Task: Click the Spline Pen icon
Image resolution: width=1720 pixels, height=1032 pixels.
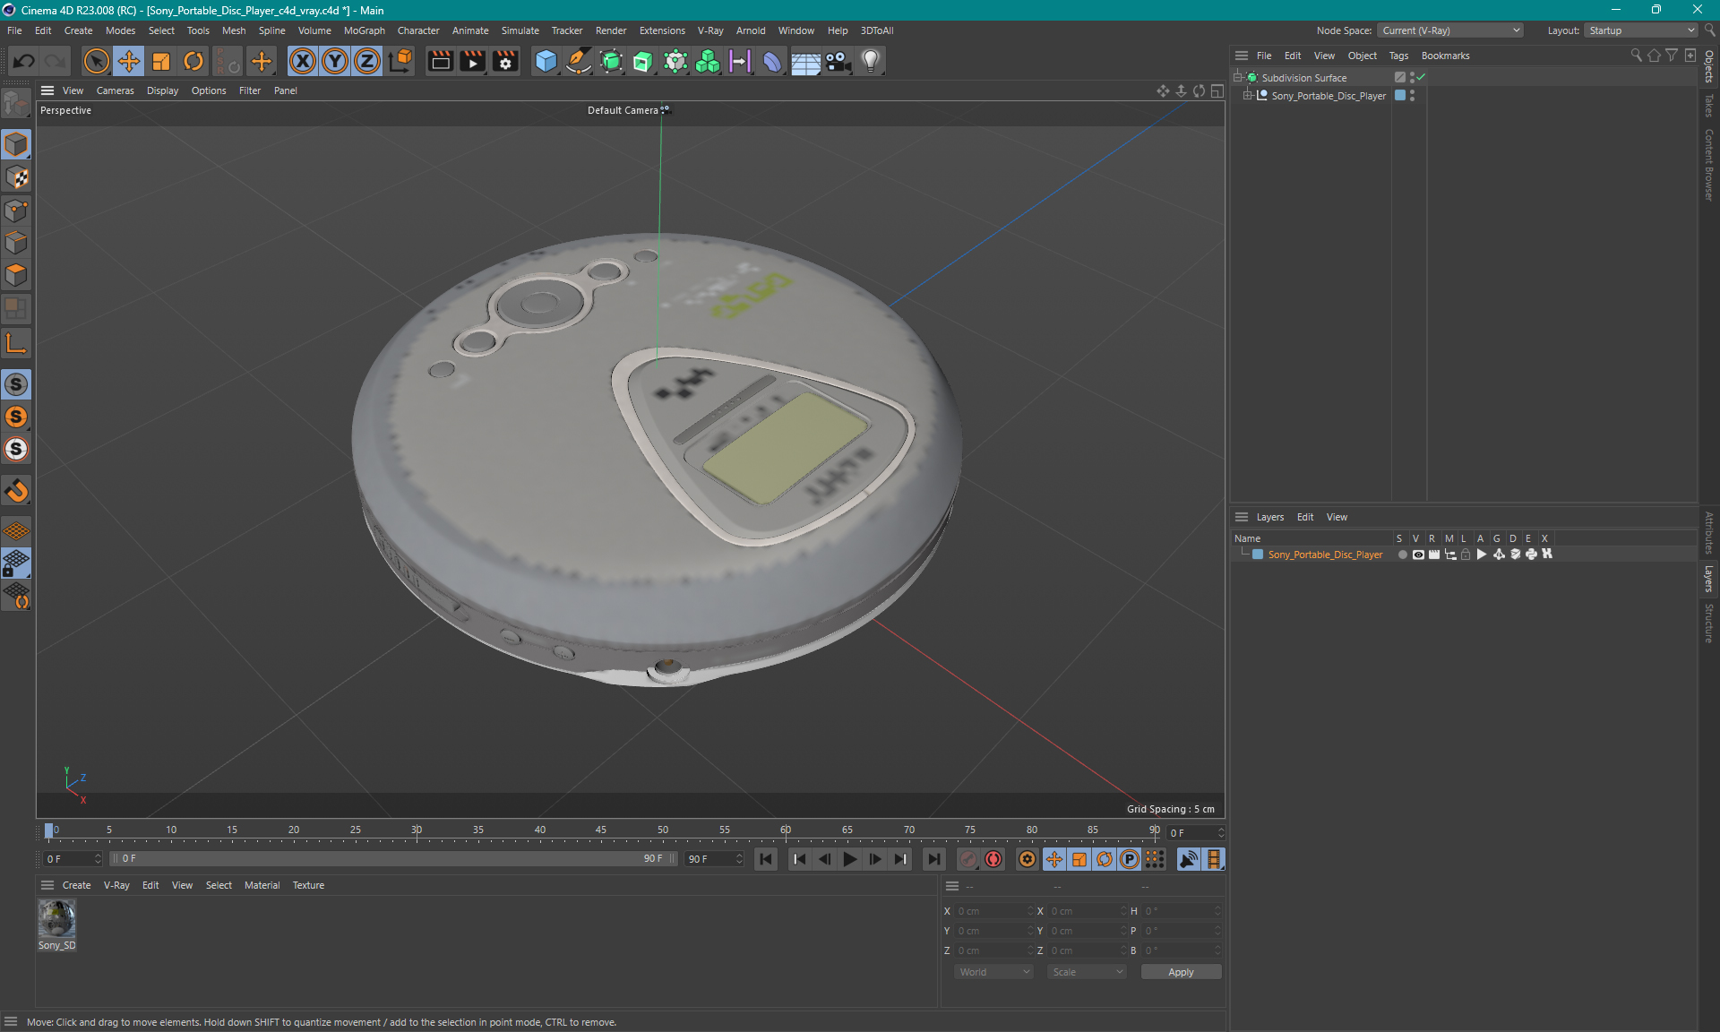Action: pyautogui.click(x=579, y=61)
